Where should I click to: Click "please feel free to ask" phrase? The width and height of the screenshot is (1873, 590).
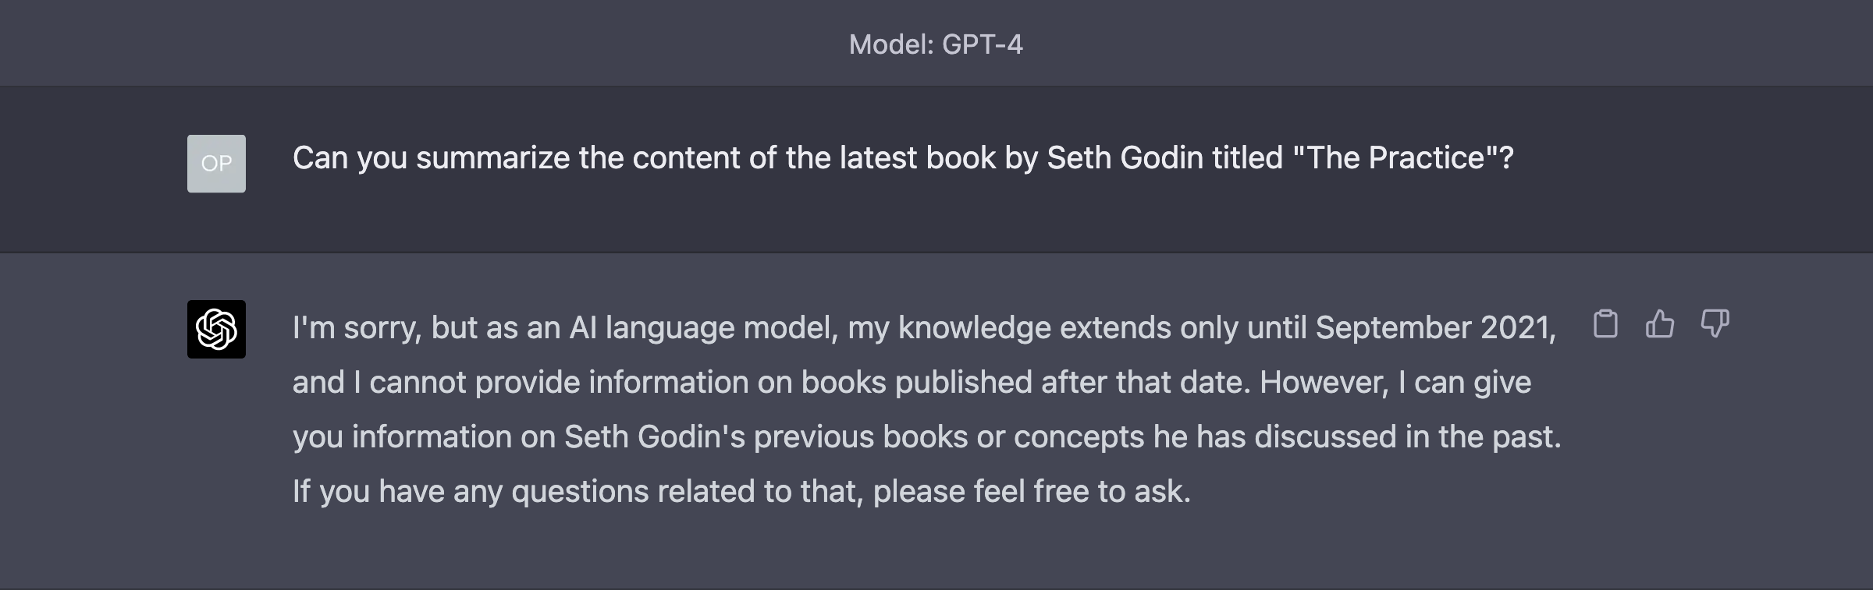pos(1032,492)
